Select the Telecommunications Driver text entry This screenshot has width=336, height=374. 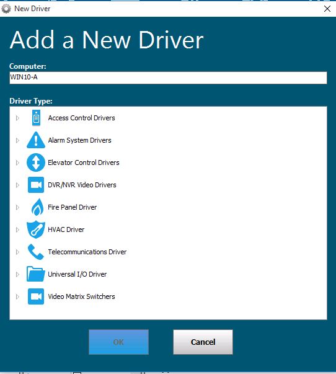87,252
